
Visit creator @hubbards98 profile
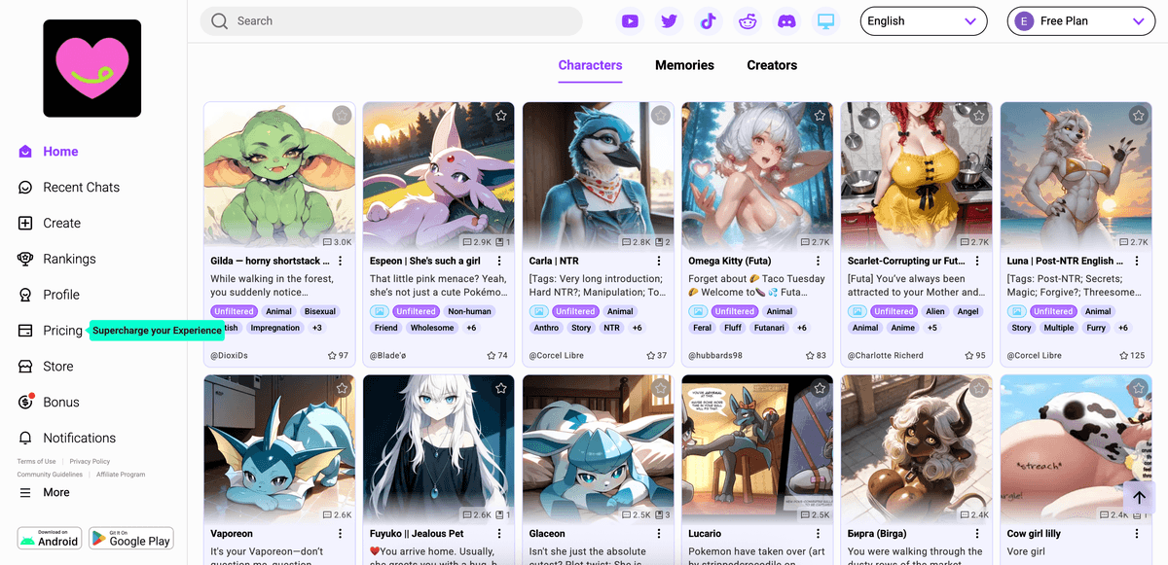(715, 356)
